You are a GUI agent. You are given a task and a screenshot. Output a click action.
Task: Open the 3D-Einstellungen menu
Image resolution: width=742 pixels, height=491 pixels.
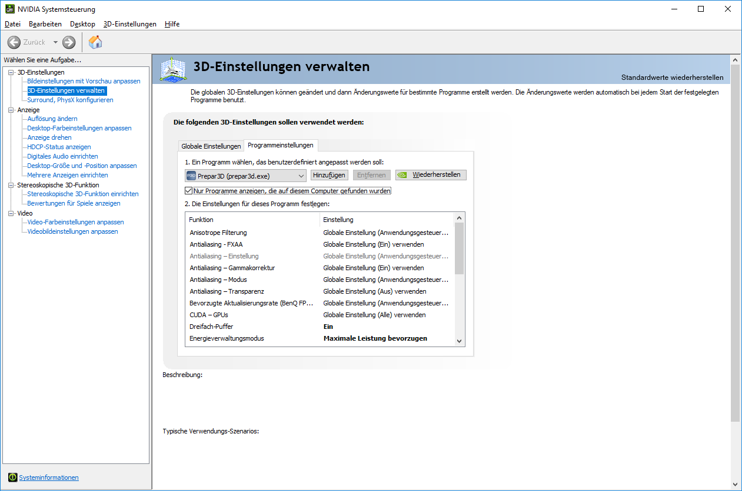click(130, 24)
